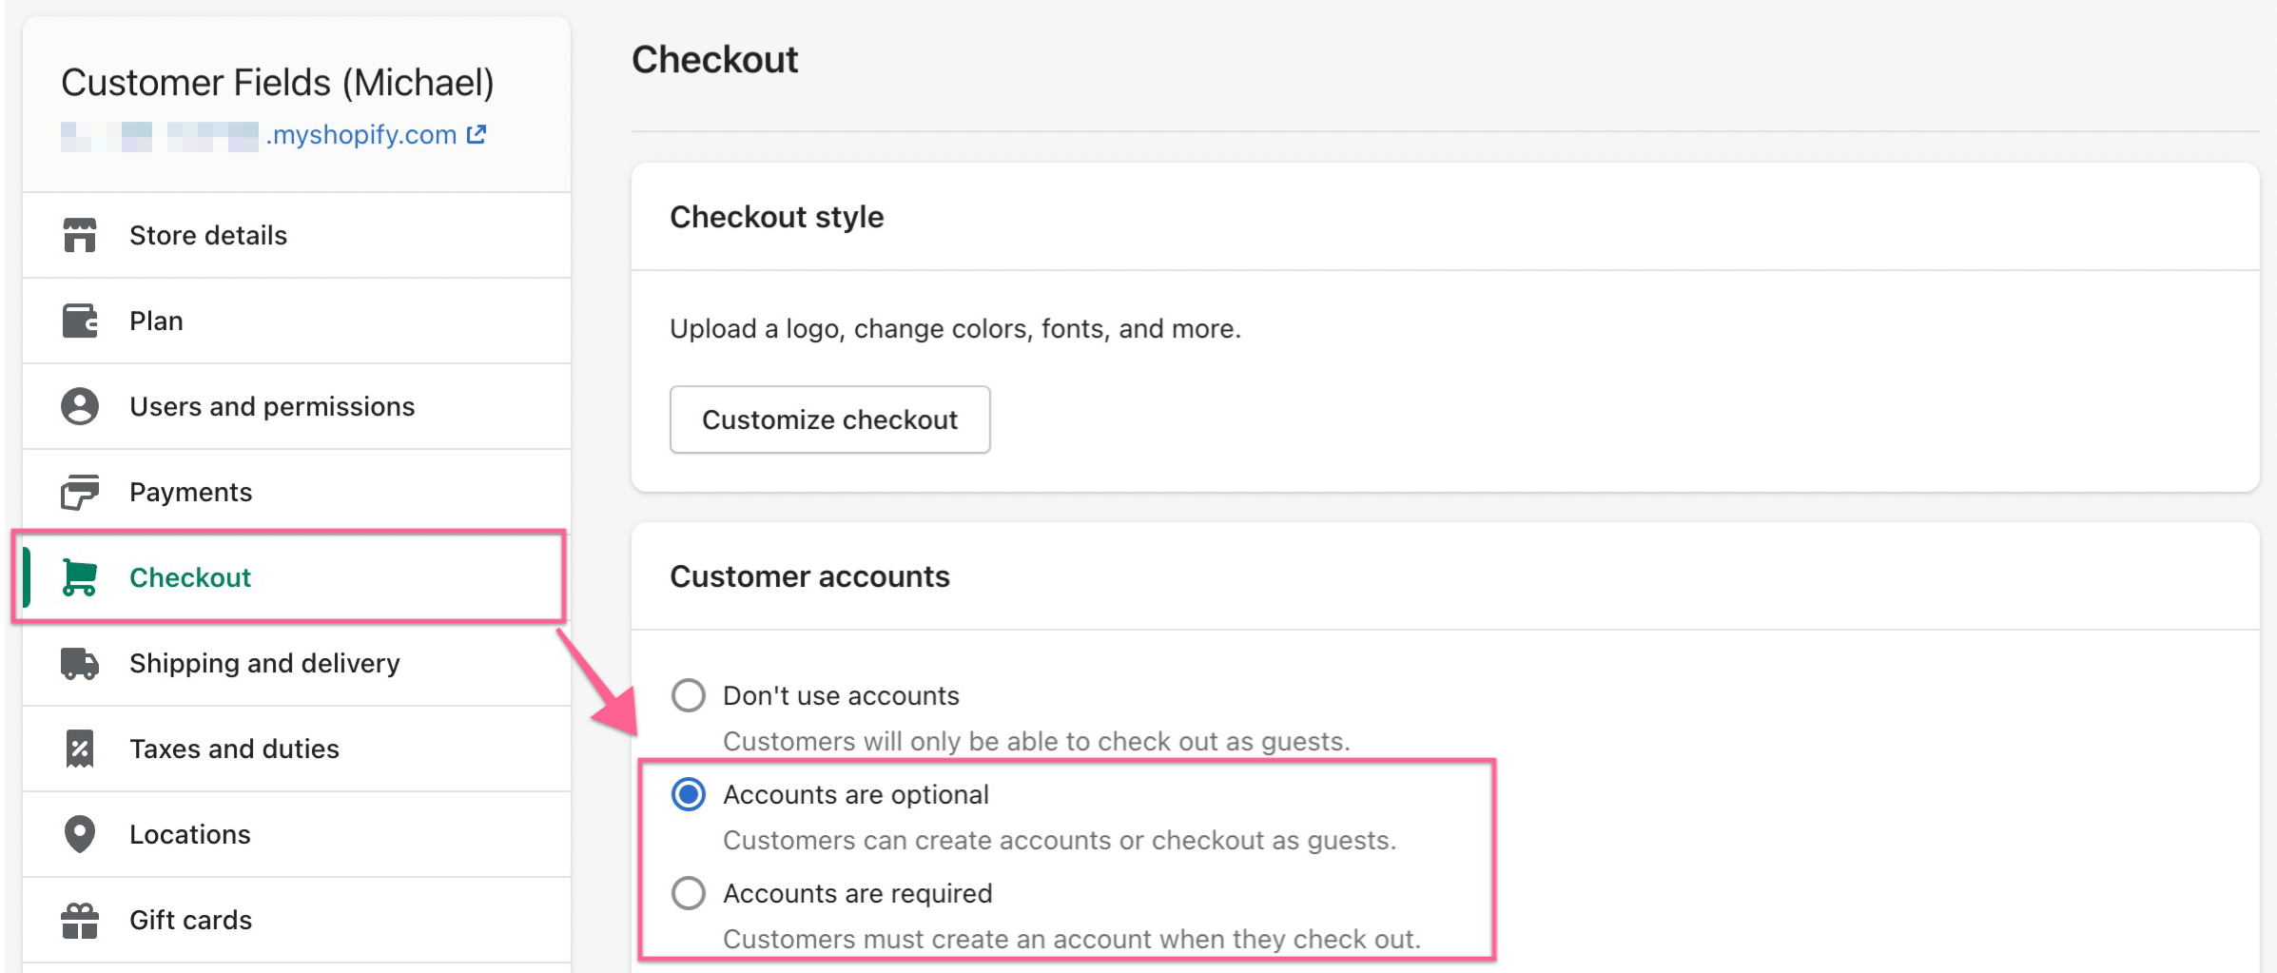Select the Don't use accounts option
Viewport: 2277px width, 973px height.
pyautogui.click(x=688, y=695)
